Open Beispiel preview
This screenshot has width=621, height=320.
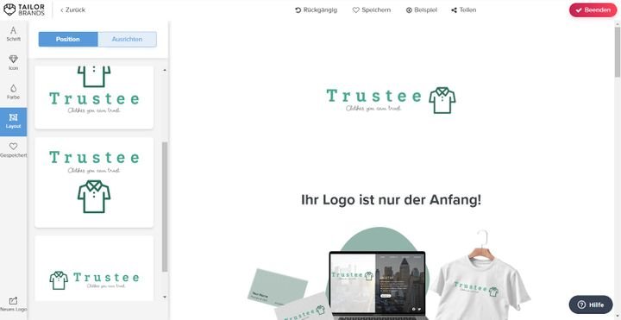tap(422, 9)
